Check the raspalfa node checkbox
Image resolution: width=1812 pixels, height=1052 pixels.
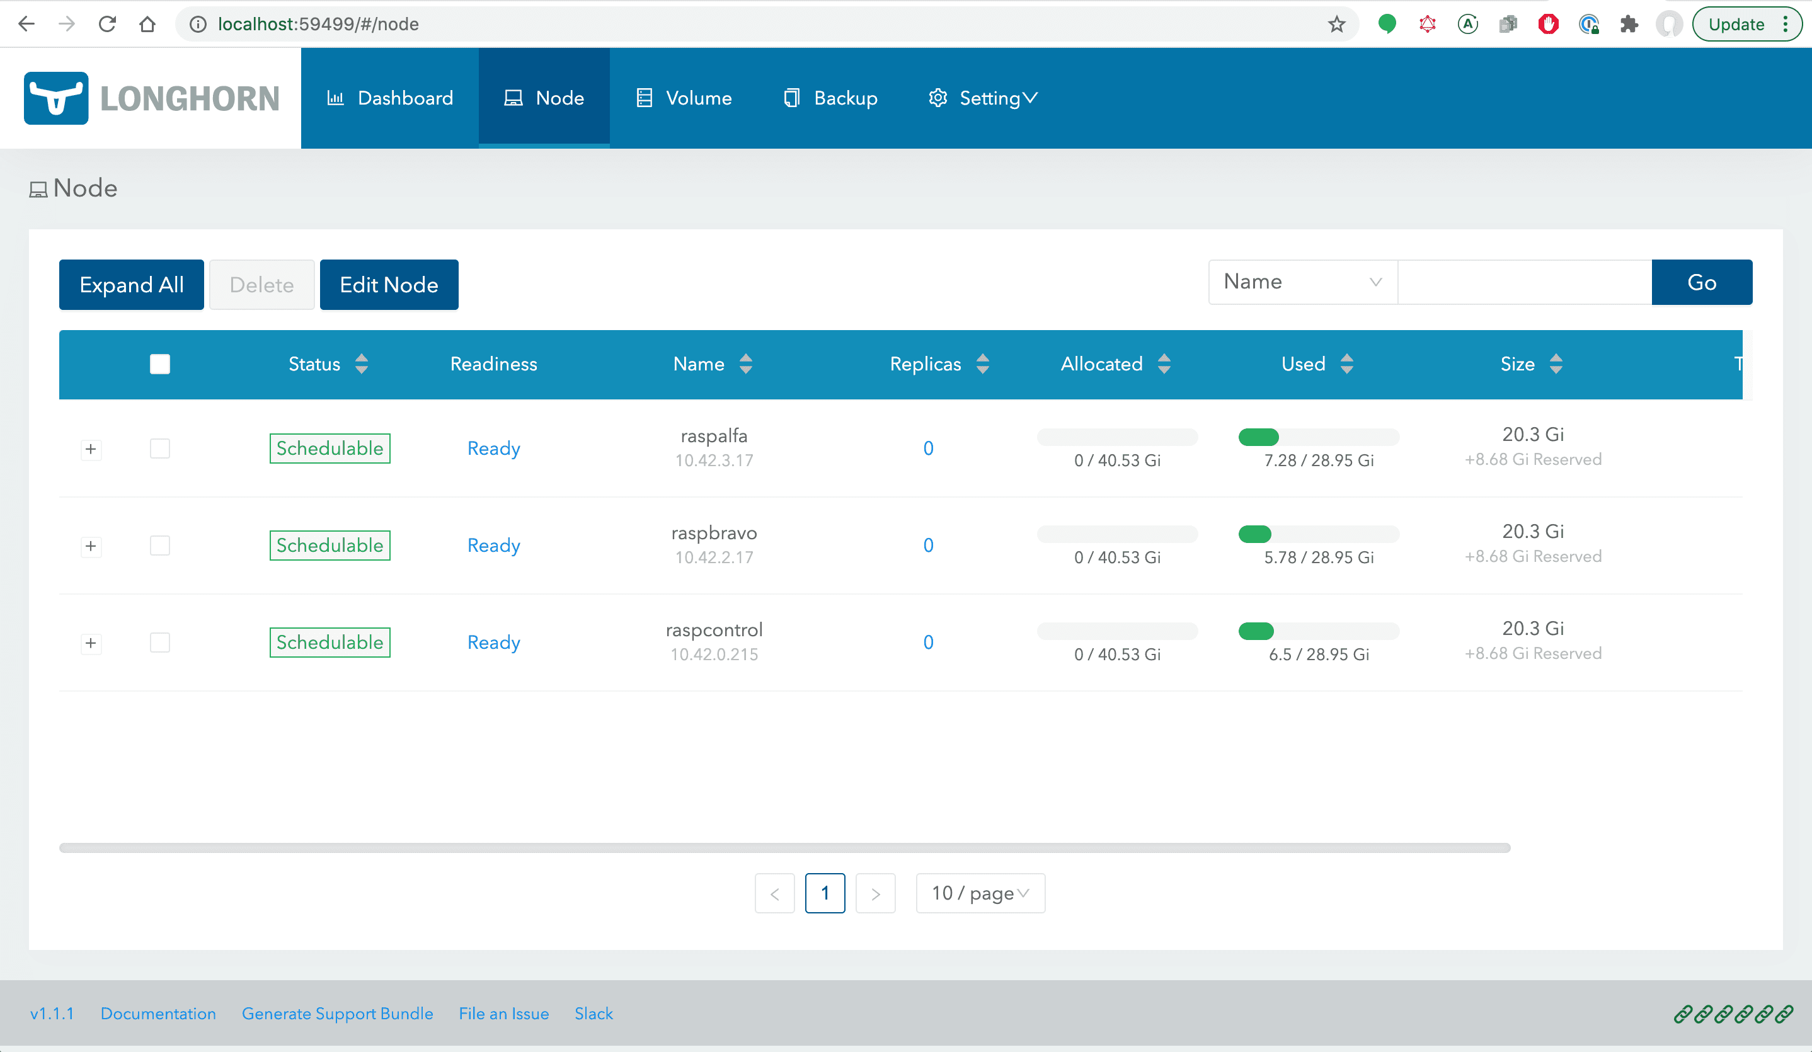coord(159,448)
